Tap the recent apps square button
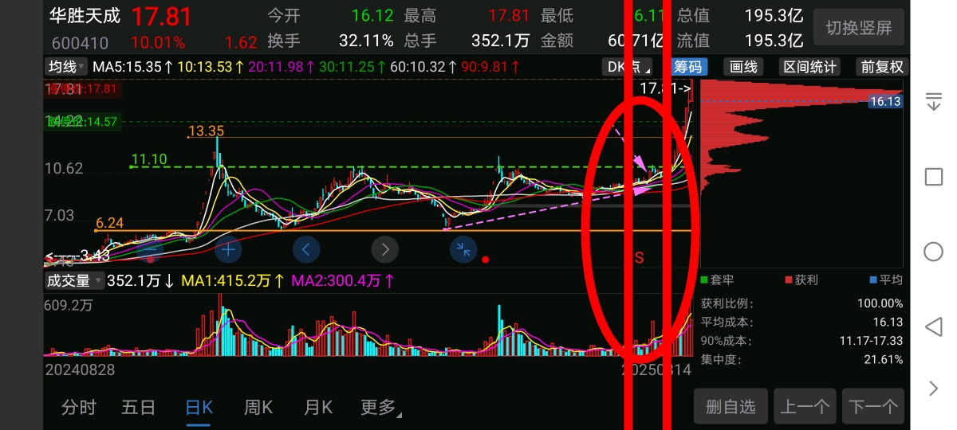The height and width of the screenshot is (430, 957). point(933,176)
